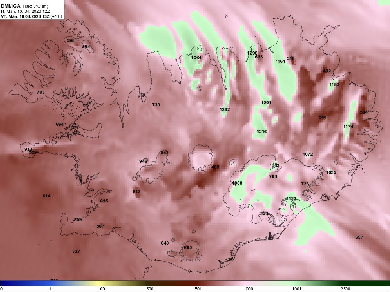Click the 614 height value
Viewport: 390px width, 292px height.
(46, 196)
